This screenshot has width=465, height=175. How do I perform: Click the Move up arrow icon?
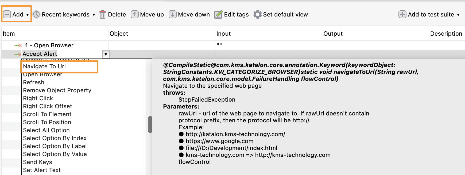click(135, 14)
